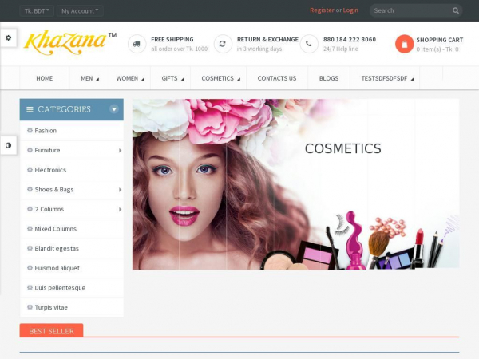This screenshot has height=359, width=479.
Task: Open the Gifts menu dropdown
Action: pyautogui.click(x=171, y=78)
